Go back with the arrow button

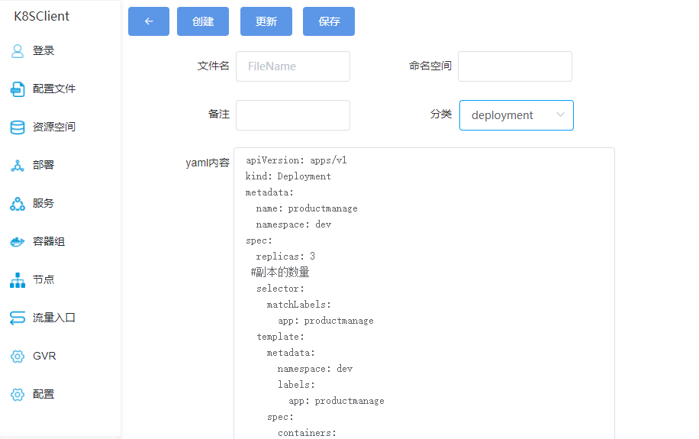(149, 21)
